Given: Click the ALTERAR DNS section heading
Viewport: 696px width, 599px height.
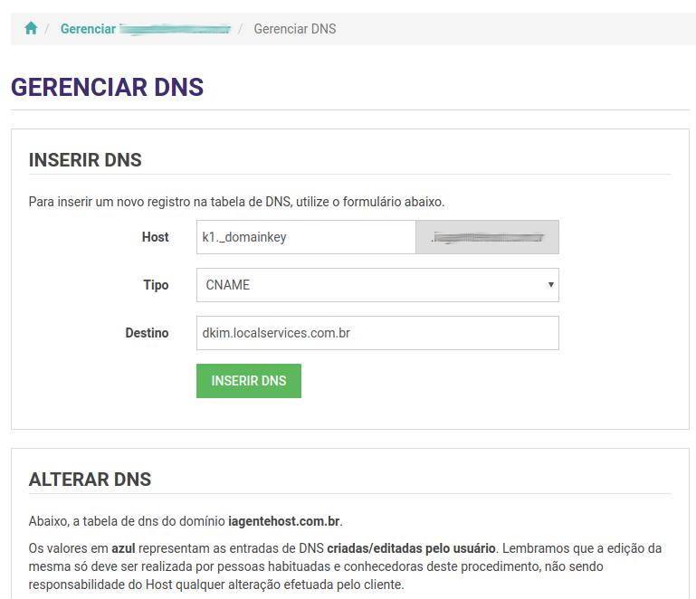Looking at the screenshot, I should coord(90,480).
